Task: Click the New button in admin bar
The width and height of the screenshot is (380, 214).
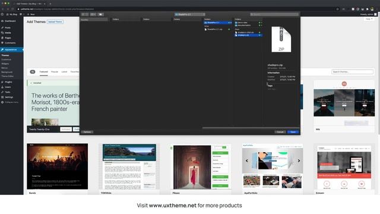Action: click(31, 14)
